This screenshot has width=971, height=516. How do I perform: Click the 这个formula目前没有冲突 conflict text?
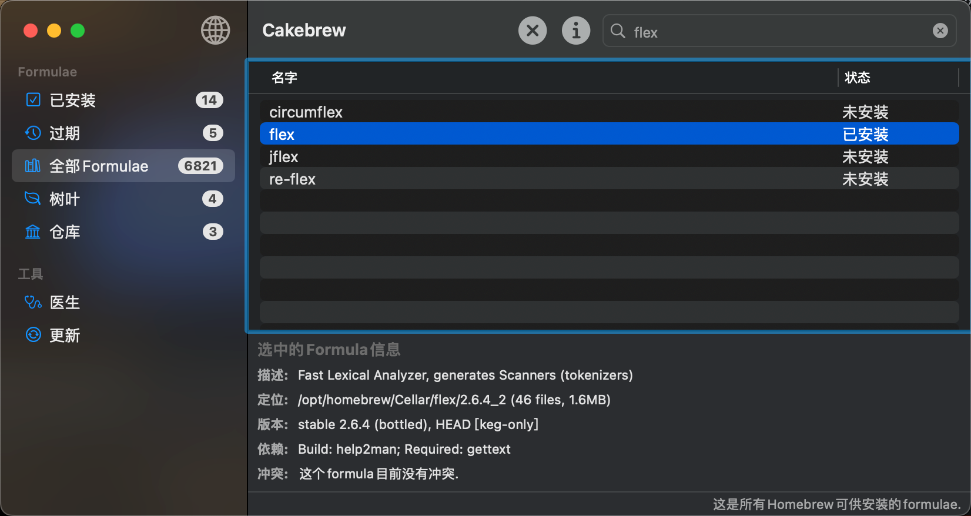(379, 474)
